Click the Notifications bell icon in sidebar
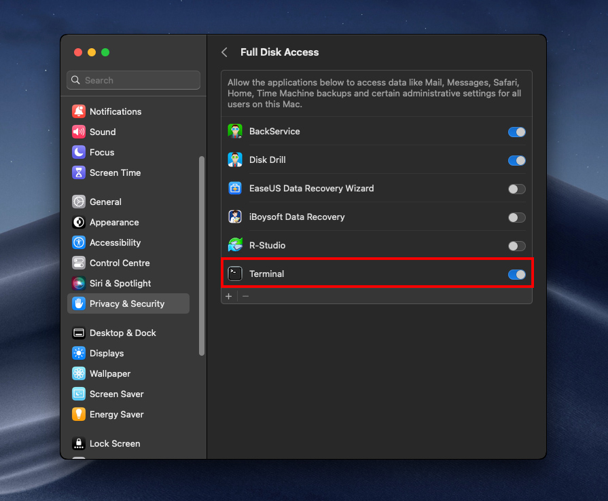Image resolution: width=608 pixels, height=501 pixels. (x=79, y=111)
